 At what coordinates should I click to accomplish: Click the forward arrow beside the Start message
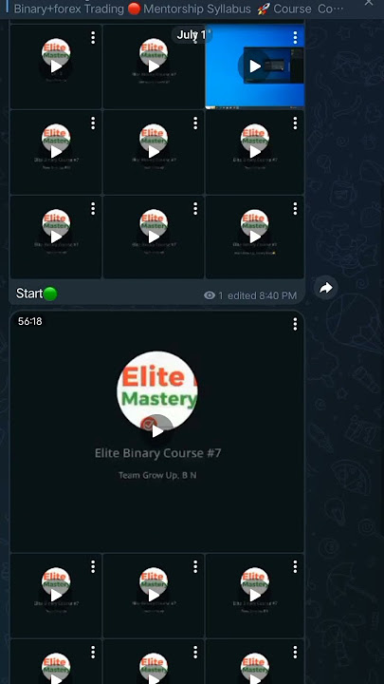325,288
